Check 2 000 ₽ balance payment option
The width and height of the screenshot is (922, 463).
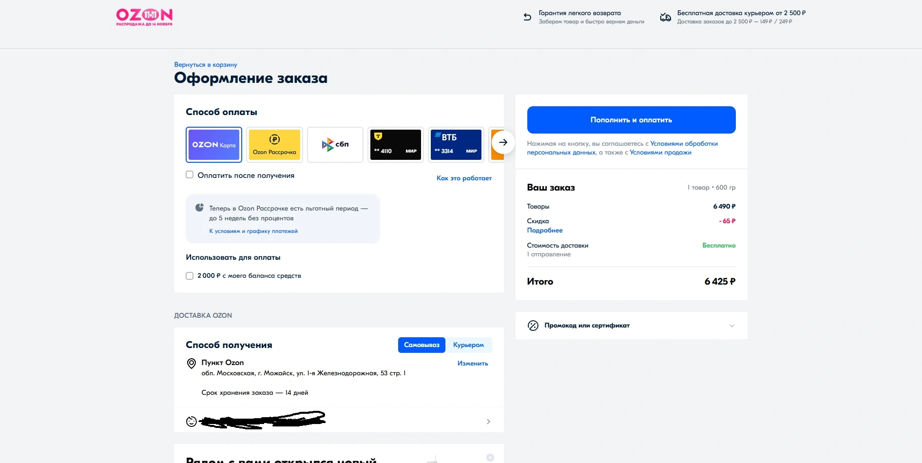pos(190,276)
